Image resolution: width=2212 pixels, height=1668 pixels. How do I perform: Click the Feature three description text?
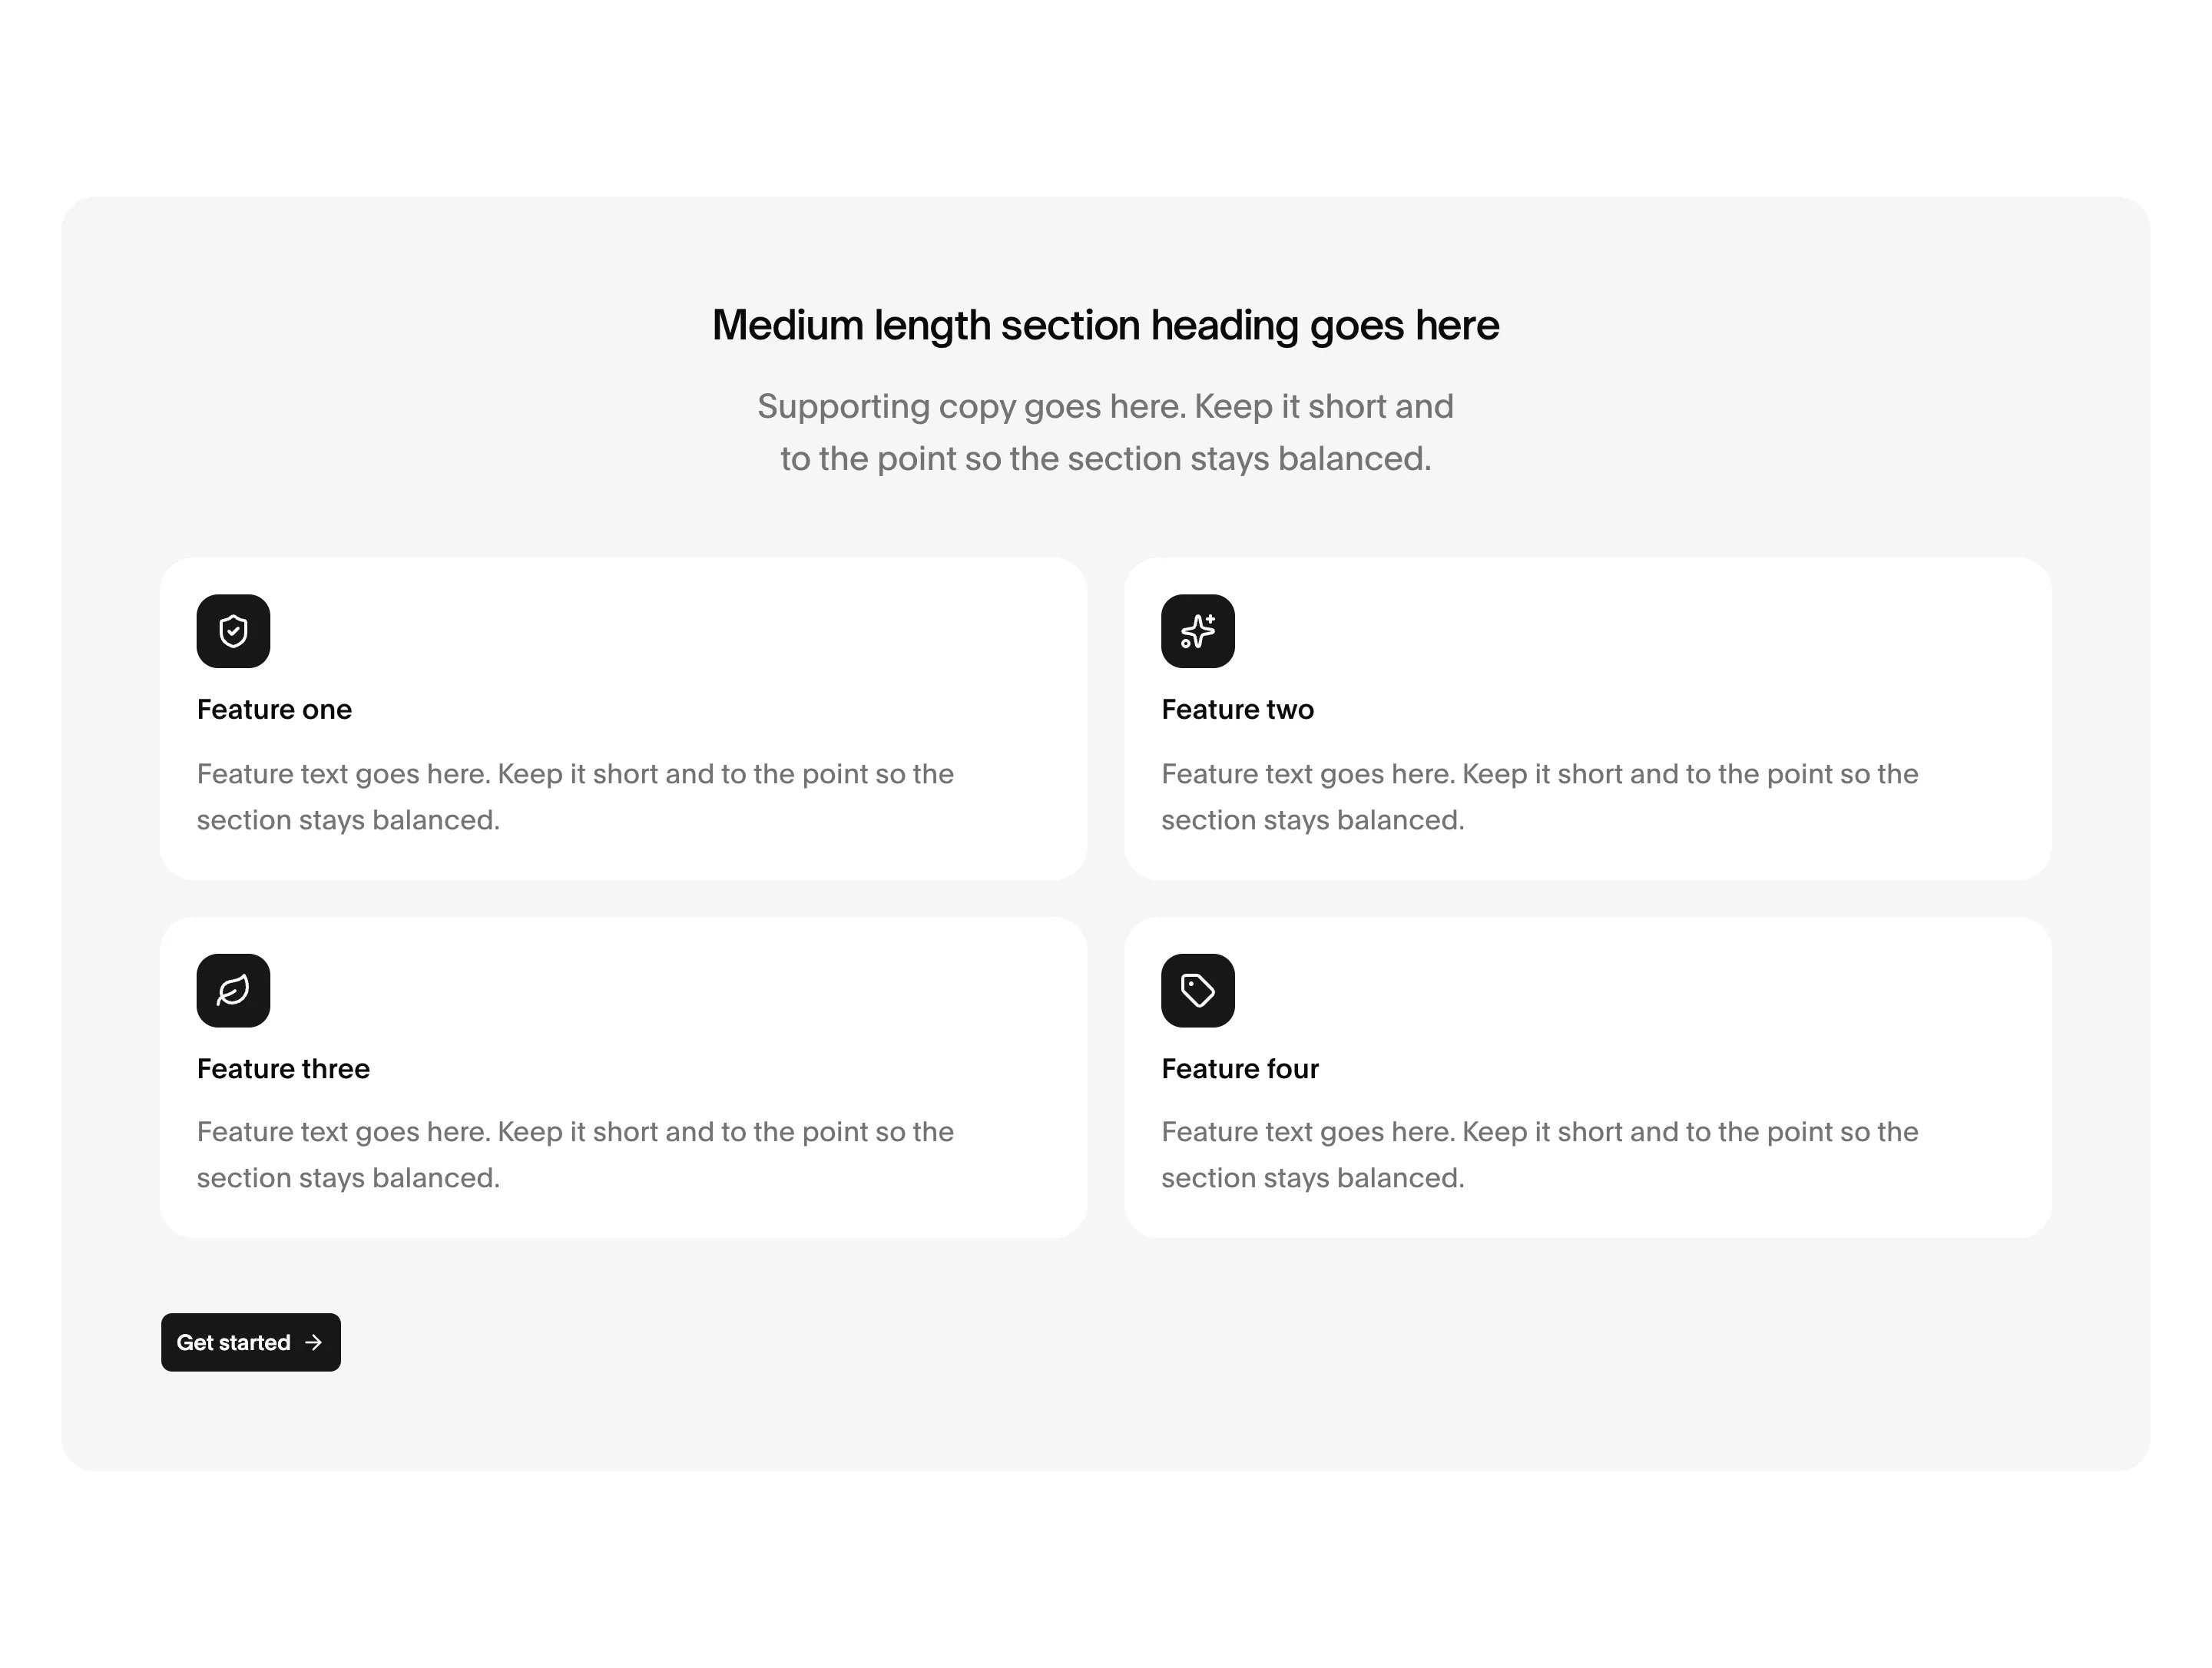click(575, 1154)
